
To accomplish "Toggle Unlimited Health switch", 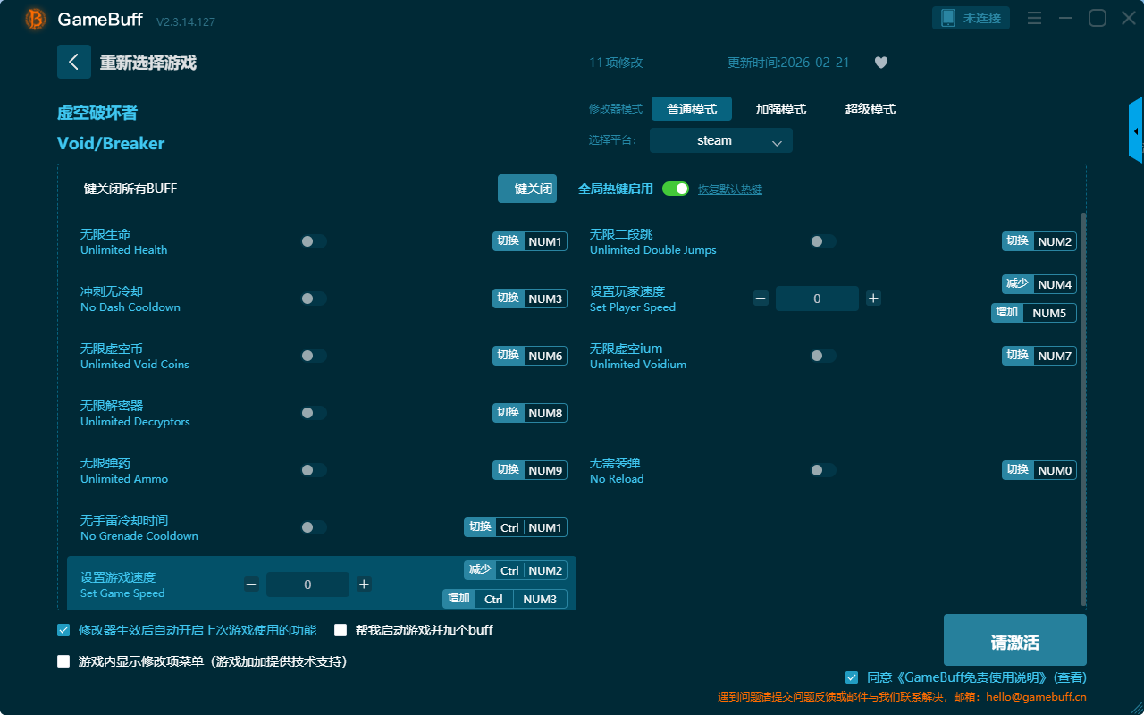I will (x=314, y=241).
